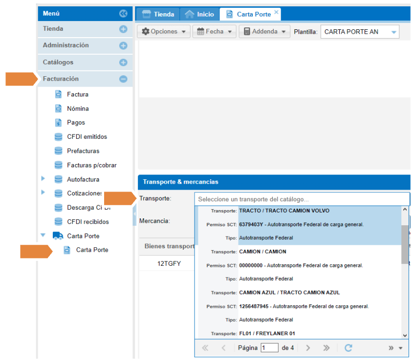This screenshot has height=364, width=414.
Task: Open Factura in the Facturación menu
Action: point(77,94)
